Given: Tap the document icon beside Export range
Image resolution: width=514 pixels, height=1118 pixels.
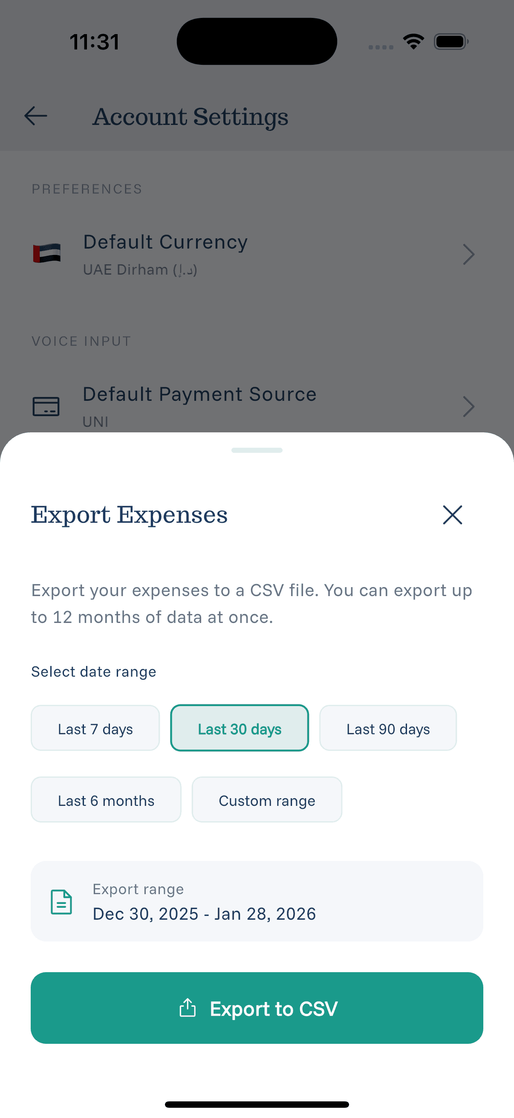Looking at the screenshot, I should tap(61, 902).
